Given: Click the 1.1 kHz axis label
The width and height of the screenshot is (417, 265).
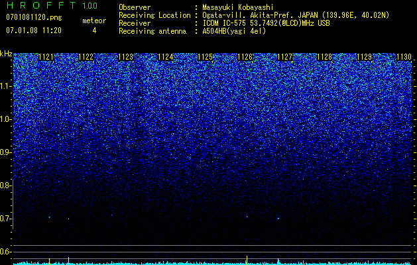Looking at the screenshot, I should (x=6, y=86).
